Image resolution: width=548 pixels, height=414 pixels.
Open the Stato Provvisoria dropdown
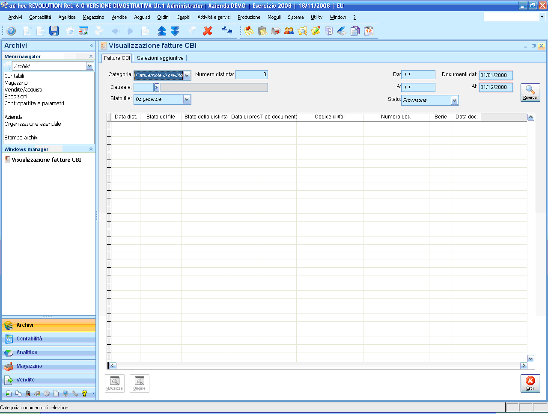pos(454,100)
